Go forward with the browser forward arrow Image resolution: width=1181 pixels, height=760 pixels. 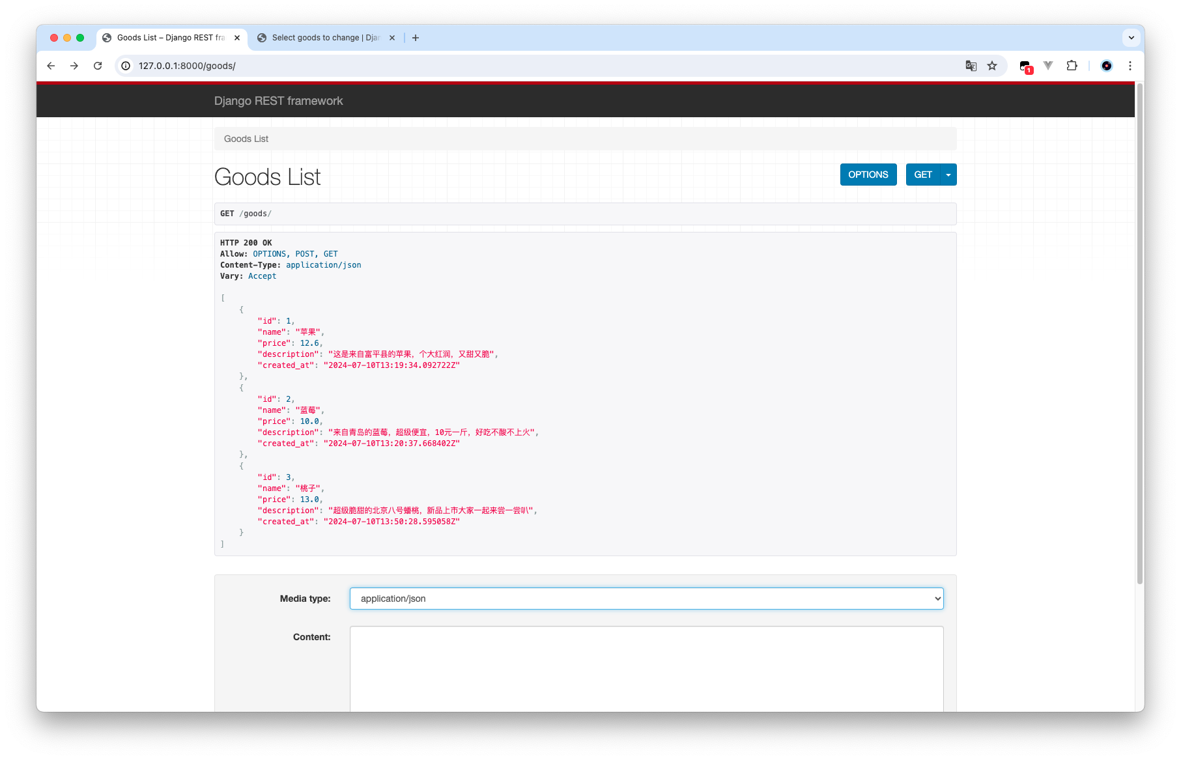[x=74, y=66]
